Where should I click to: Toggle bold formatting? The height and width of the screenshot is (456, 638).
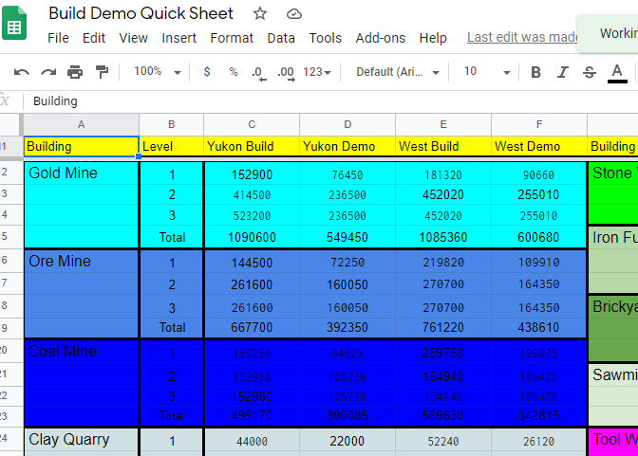pos(535,72)
